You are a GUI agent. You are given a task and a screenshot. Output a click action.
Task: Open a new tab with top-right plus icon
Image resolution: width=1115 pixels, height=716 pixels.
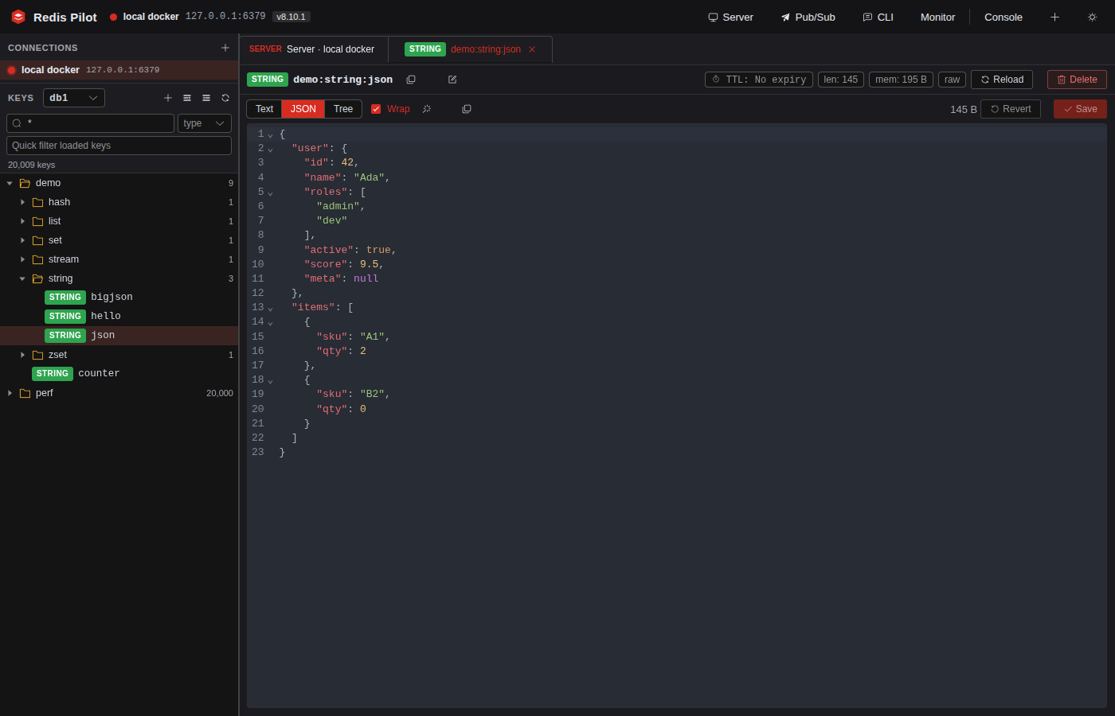[1054, 17]
